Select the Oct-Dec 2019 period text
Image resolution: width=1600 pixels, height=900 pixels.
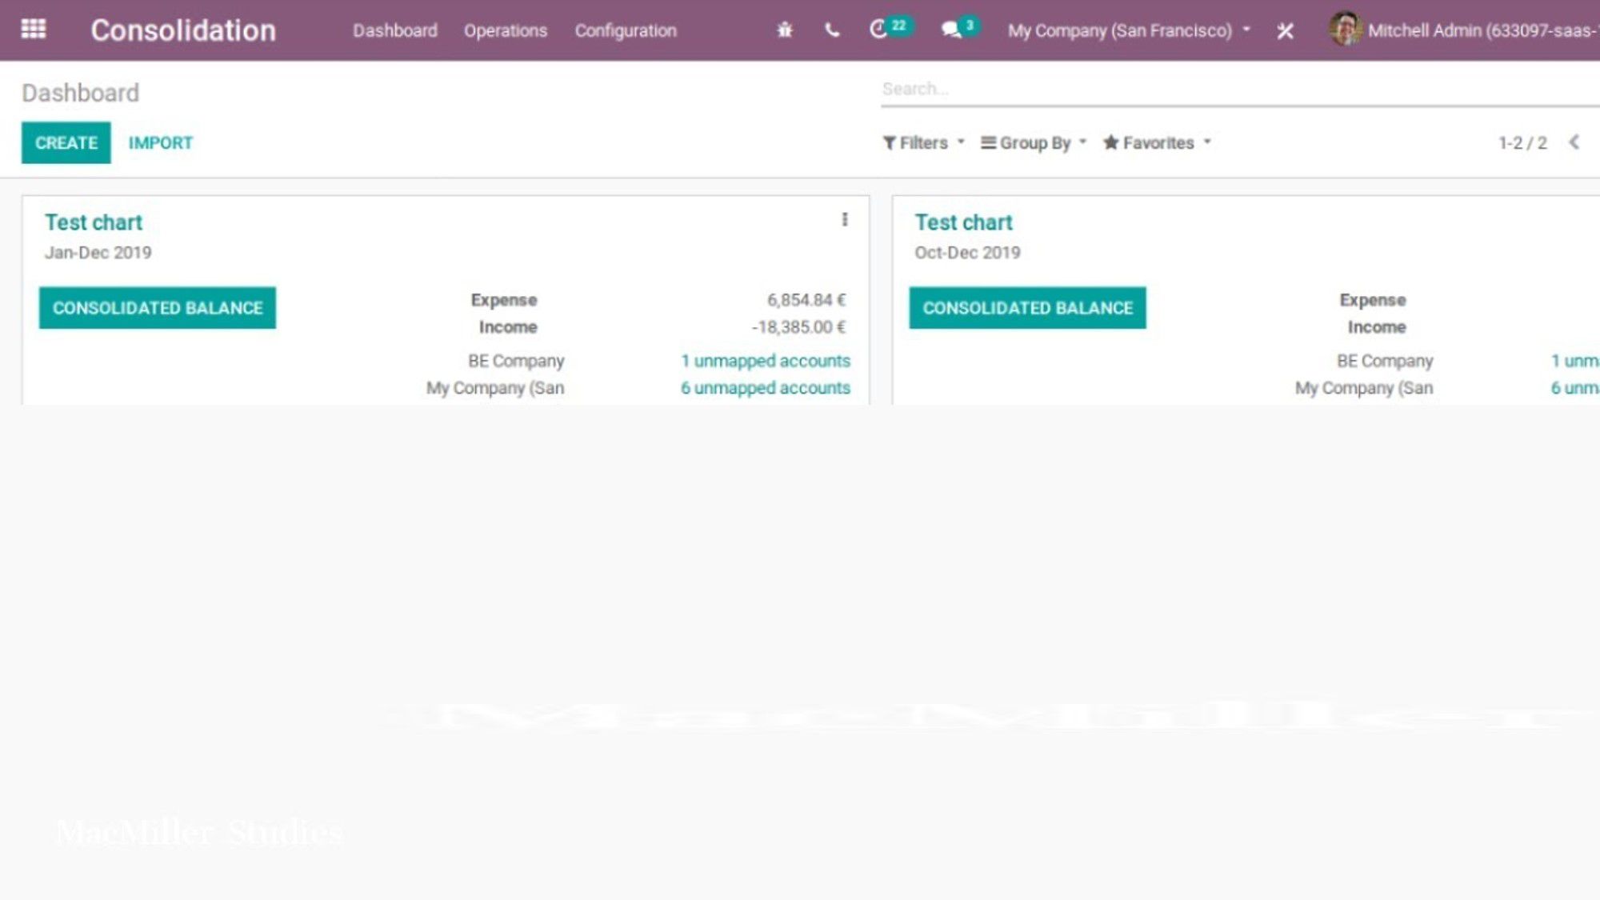pos(967,253)
